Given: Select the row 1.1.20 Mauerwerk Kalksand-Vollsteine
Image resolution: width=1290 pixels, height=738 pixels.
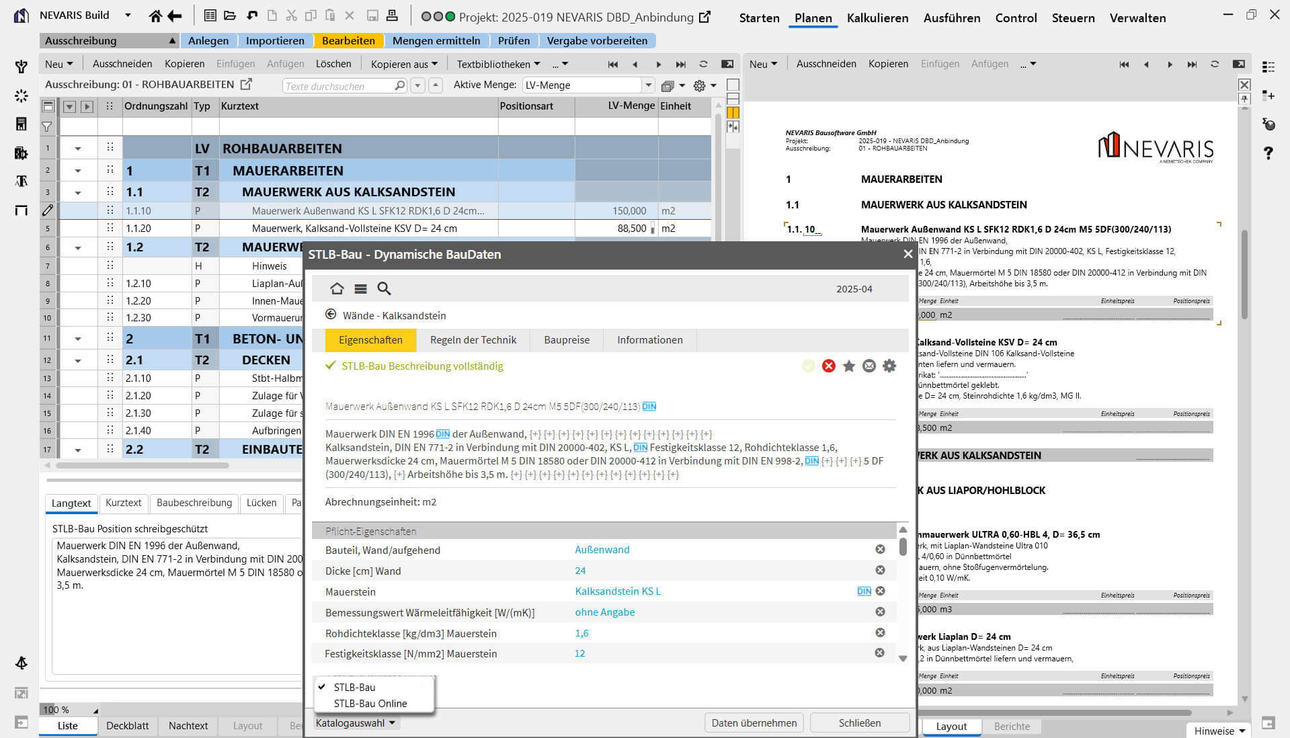Looking at the screenshot, I should click(375, 229).
